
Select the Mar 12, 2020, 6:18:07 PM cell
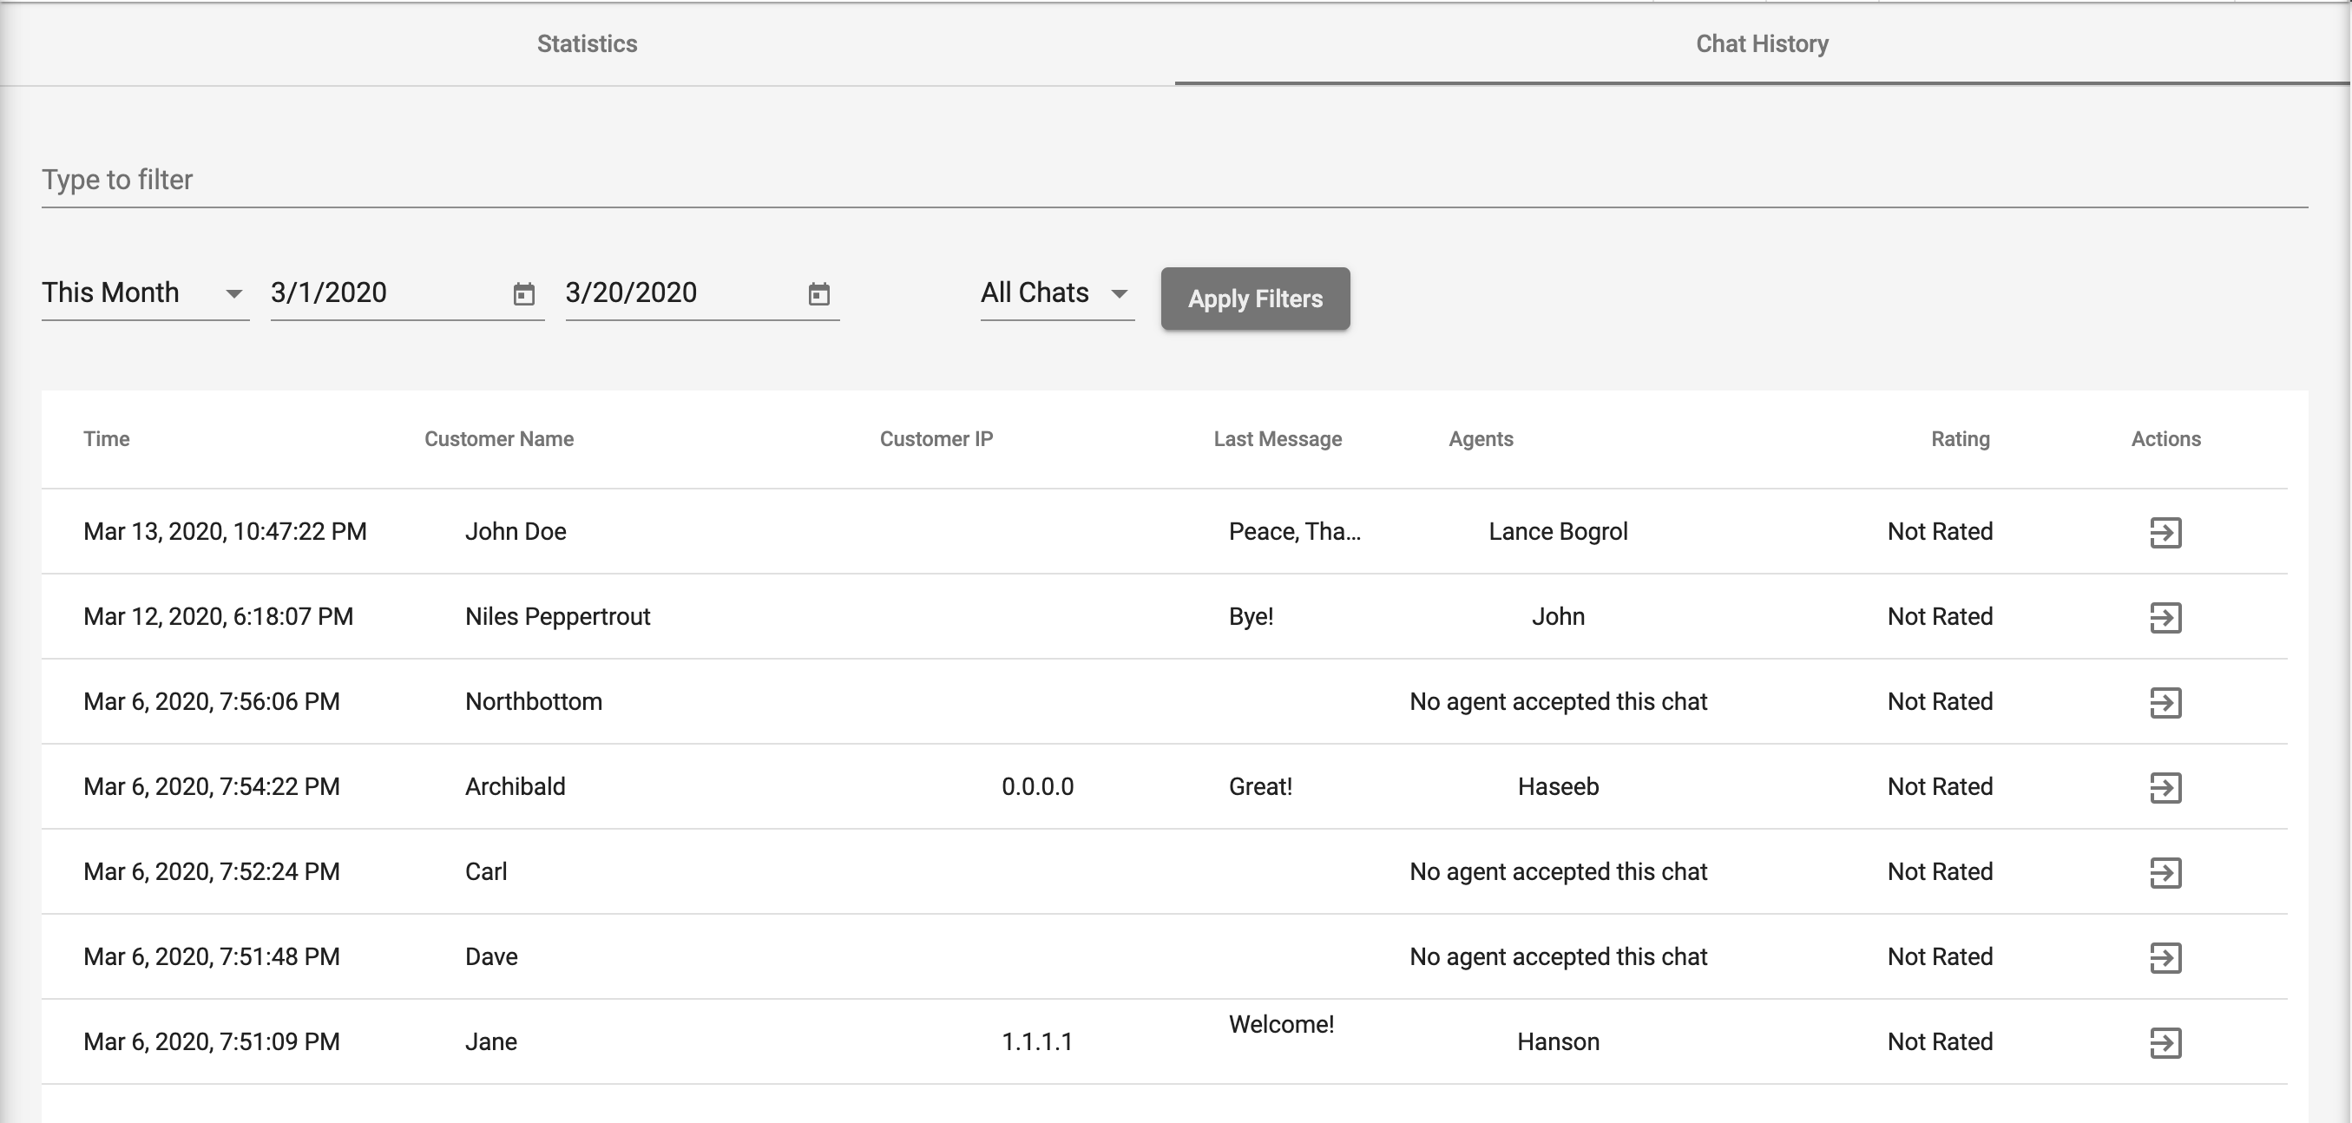click(x=218, y=616)
